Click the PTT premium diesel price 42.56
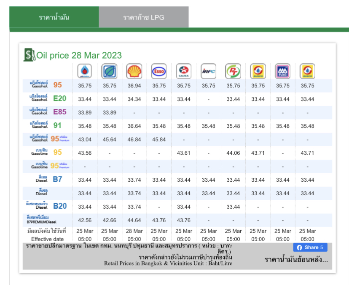The height and width of the screenshot is (285, 349). 85,220
